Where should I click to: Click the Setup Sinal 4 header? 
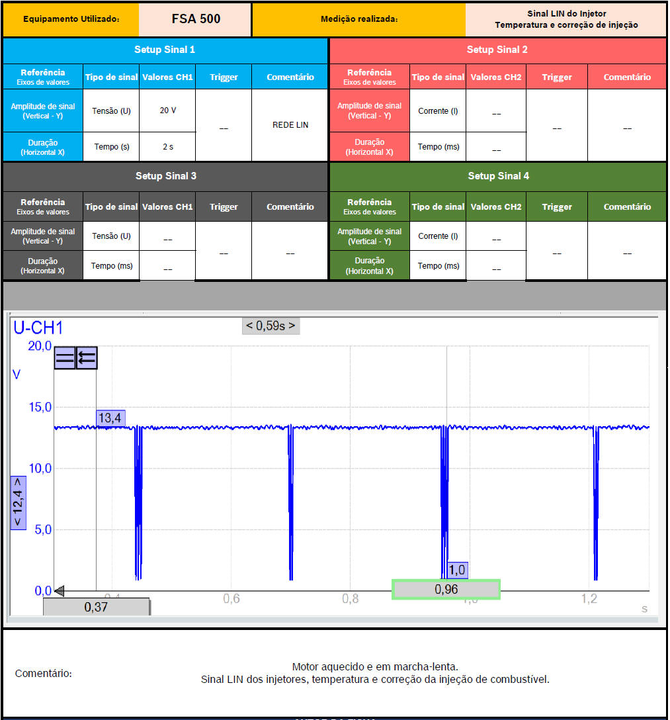click(x=499, y=176)
